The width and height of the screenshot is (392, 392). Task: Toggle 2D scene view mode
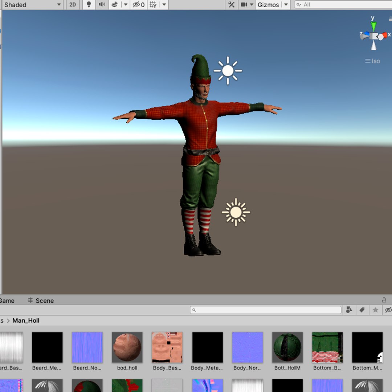73,5
